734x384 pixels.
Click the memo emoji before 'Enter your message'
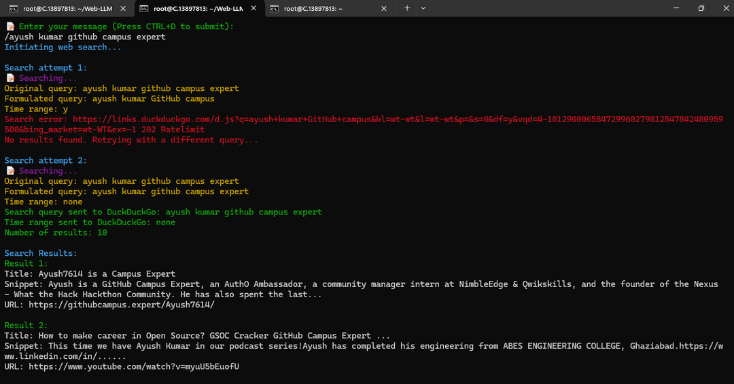point(10,26)
